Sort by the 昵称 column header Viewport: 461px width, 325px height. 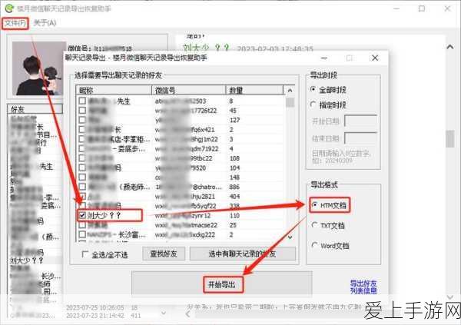(114, 90)
